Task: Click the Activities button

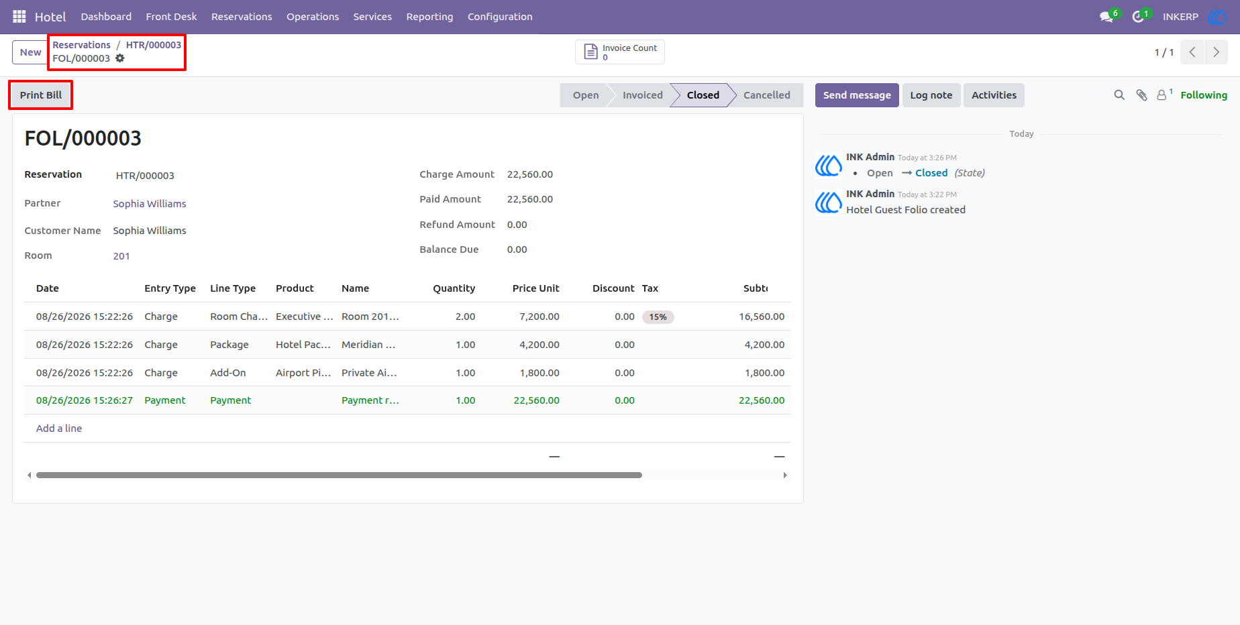Action: (x=994, y=95)
